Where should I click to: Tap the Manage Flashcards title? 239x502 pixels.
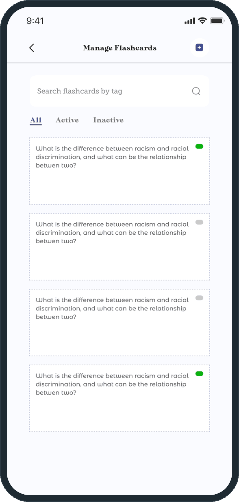point(120,48)
